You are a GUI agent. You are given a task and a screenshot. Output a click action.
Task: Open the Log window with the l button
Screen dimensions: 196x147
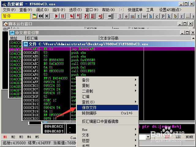120,16
